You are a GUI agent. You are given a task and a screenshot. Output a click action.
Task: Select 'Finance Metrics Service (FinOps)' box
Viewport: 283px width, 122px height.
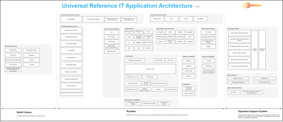pyautogui.click(x=239, y=59)
